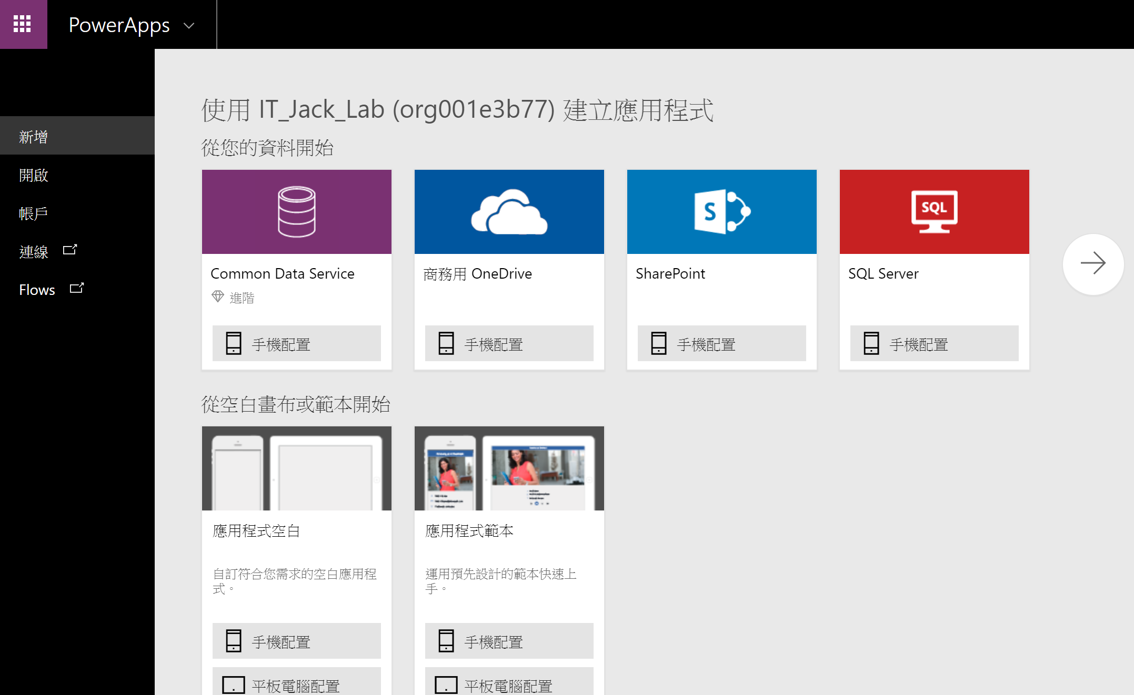
Task: Select 開啟 in the sidebar
Action: 77,175
